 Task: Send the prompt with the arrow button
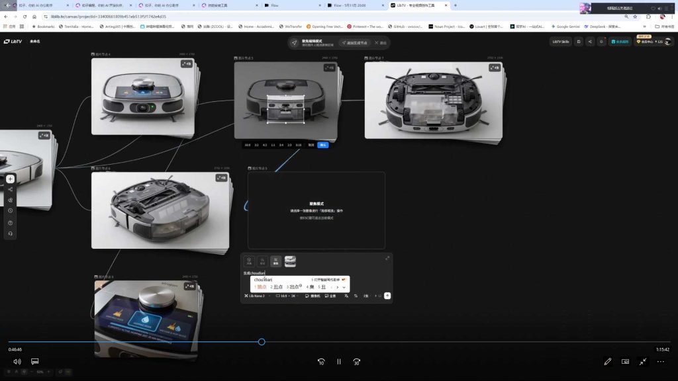click(387, 296)
